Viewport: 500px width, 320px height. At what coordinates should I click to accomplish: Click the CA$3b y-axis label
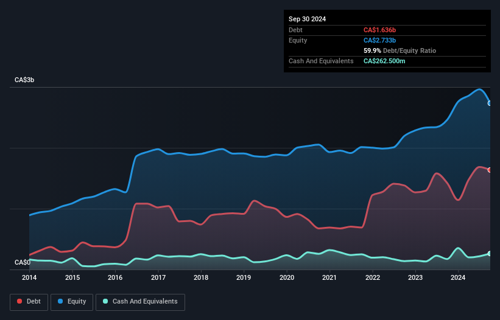24,80
